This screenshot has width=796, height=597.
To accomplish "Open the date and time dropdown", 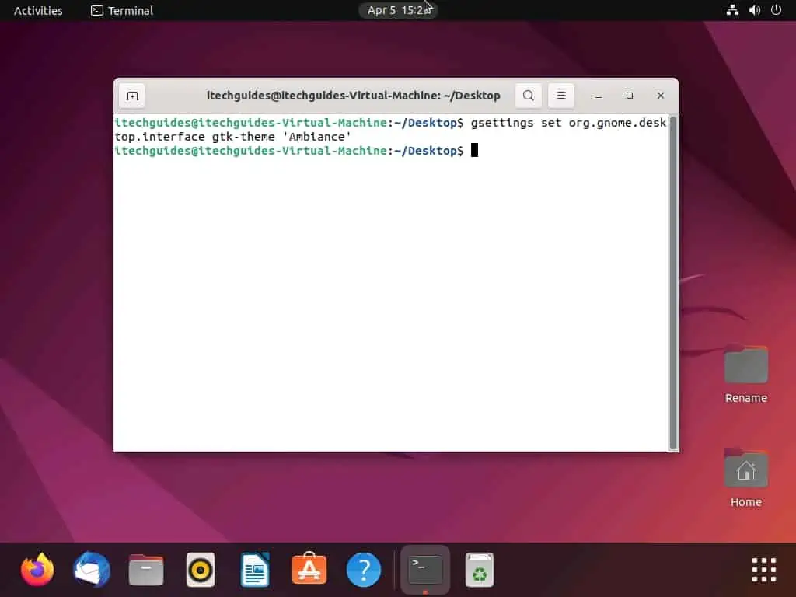I will (x=398, y=10).
